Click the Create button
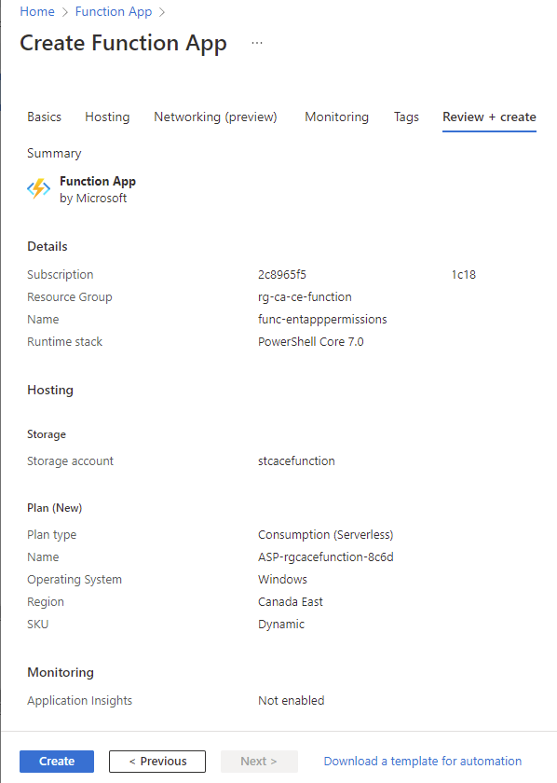 57,761
